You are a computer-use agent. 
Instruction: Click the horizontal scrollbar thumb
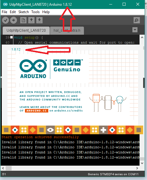coord(9,168)
